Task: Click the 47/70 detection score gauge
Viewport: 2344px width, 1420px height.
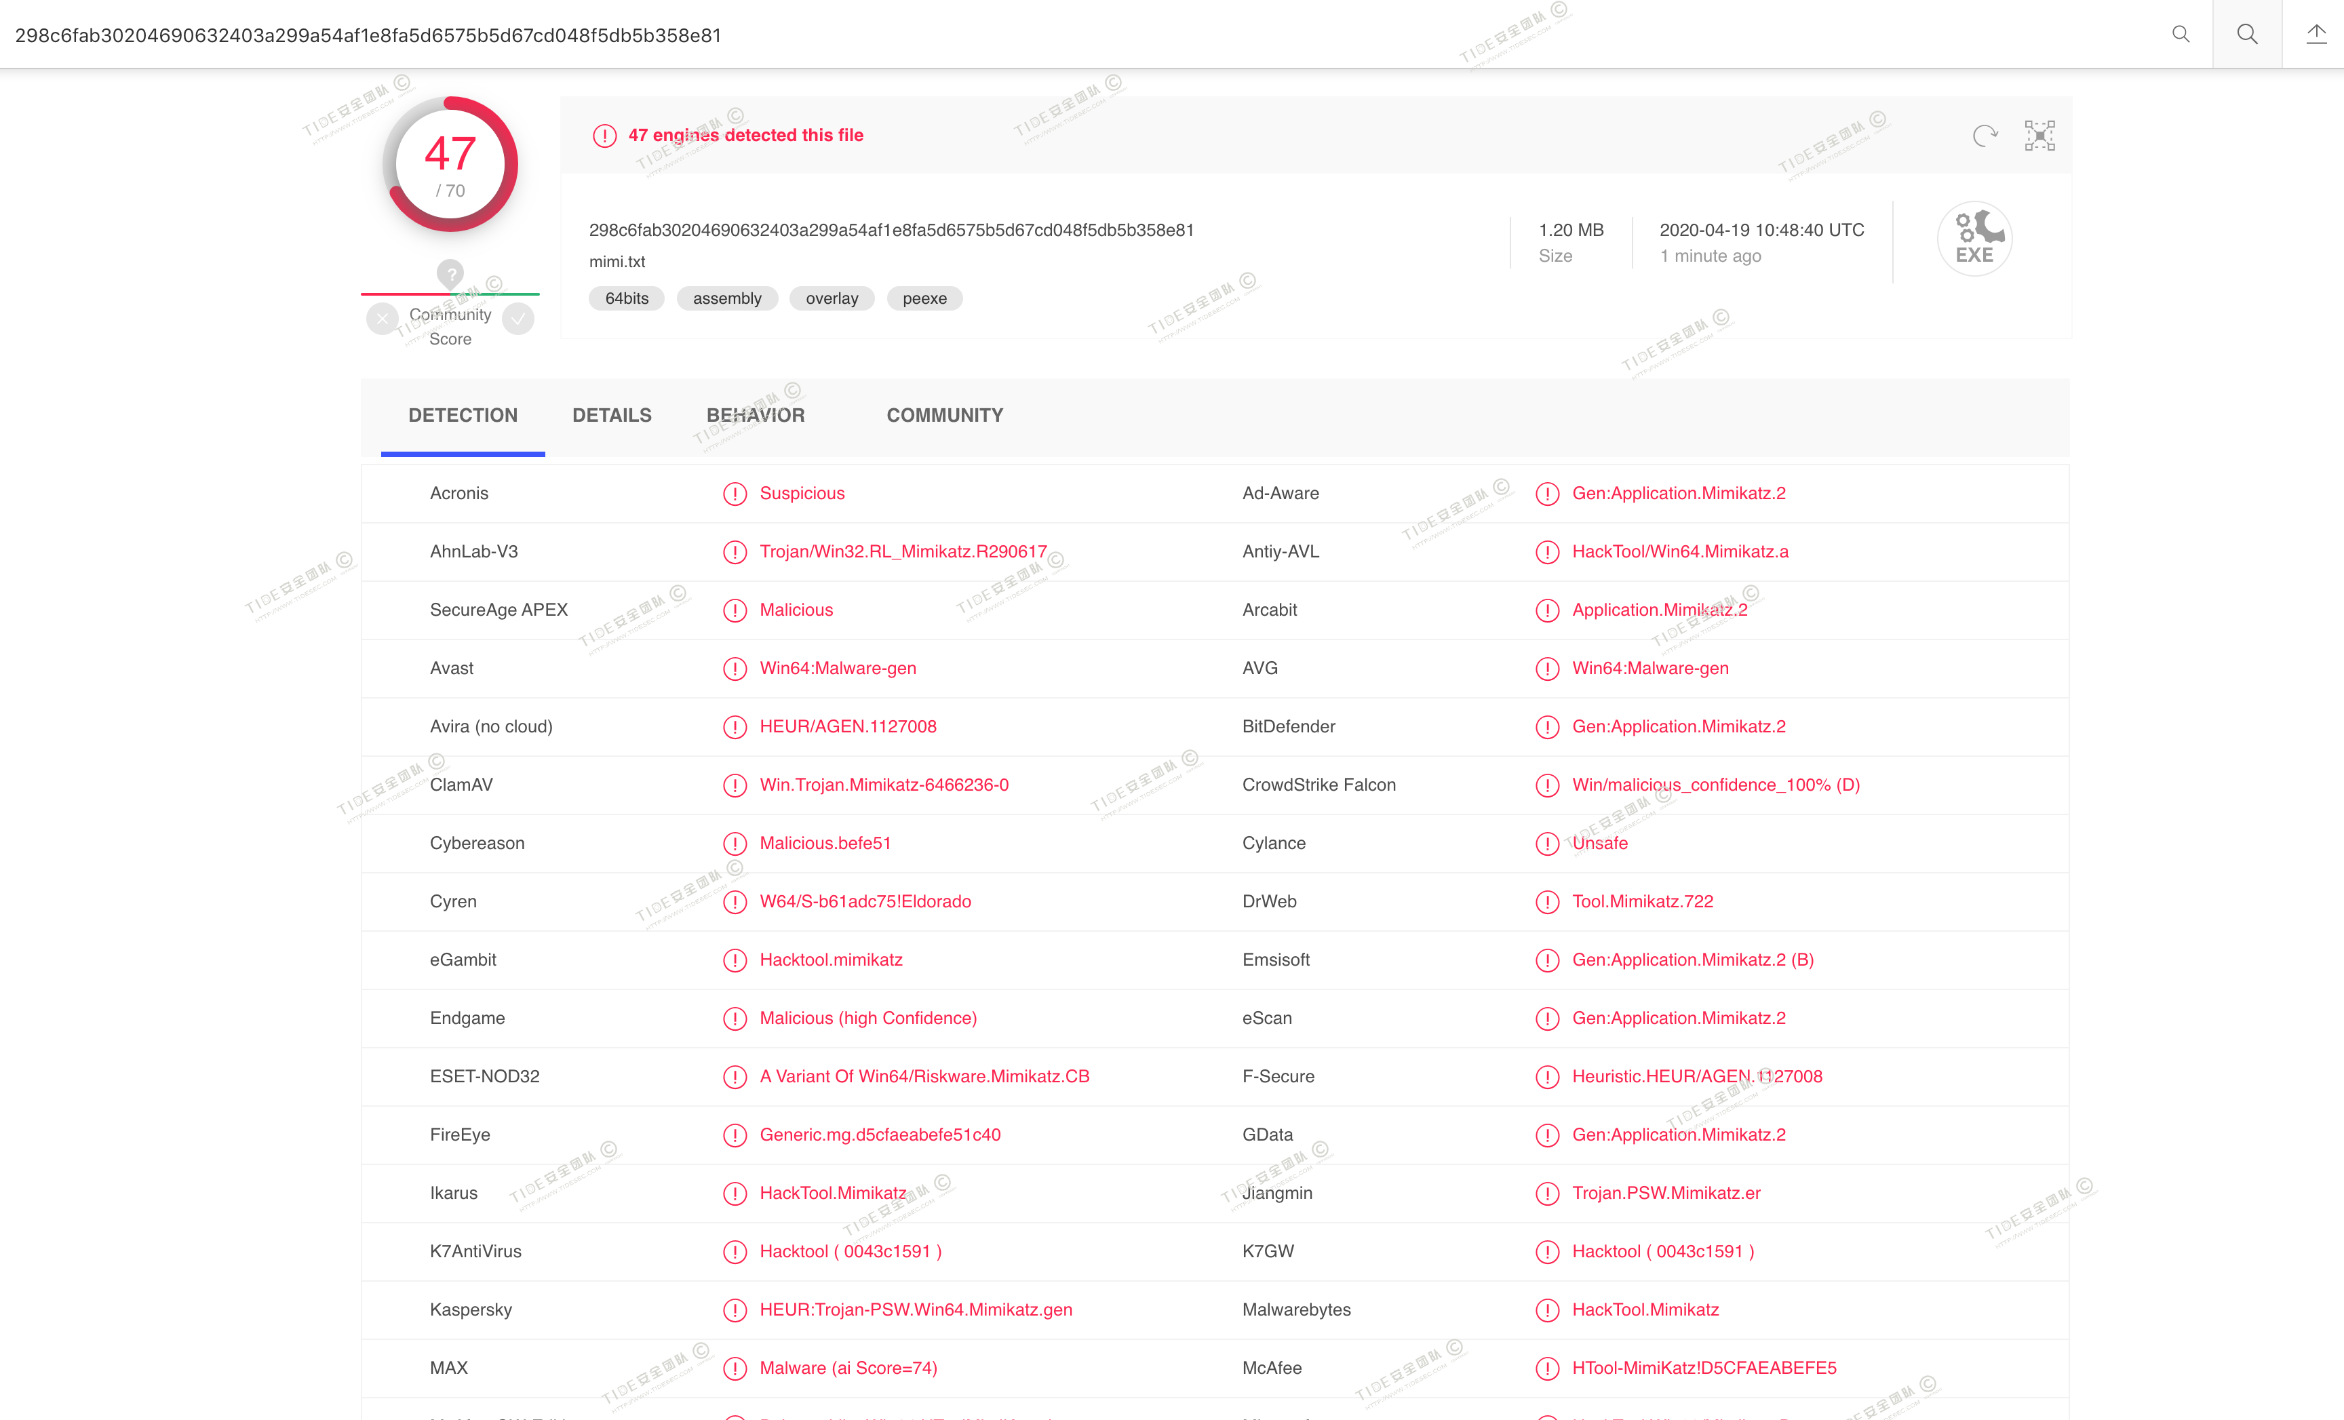Action: point(450,165)
